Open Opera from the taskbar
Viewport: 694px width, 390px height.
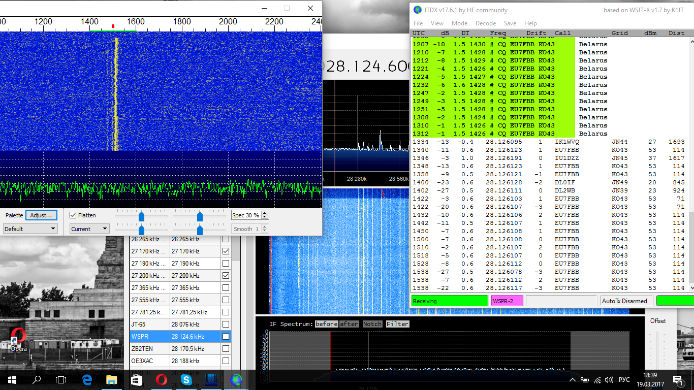click(161, 379)
